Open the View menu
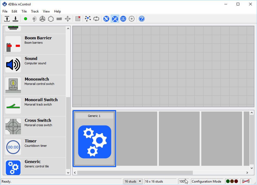The height and width of the screenshot is (185, 257). 47,11
